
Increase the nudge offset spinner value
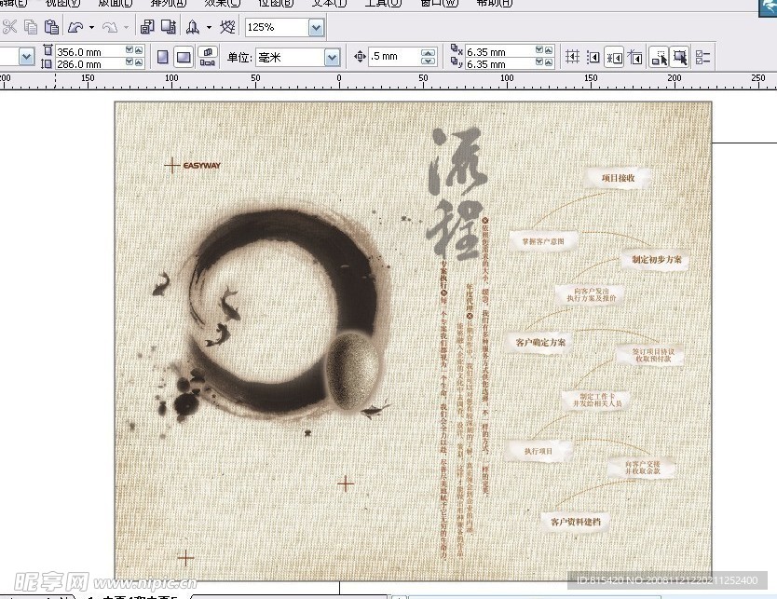(429, 52)
